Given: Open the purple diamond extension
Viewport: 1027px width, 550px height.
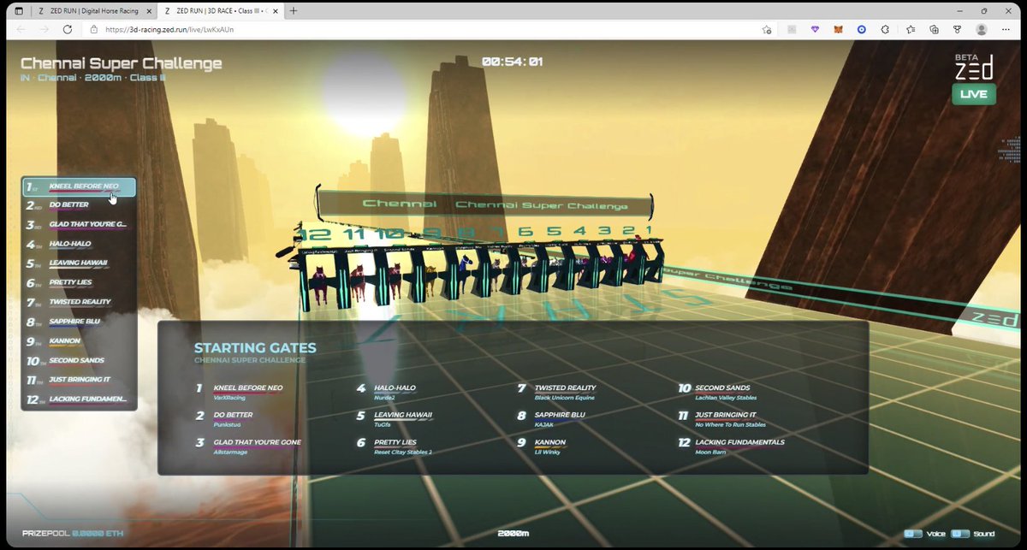Looking at the screenshot, I should (815, 29).
